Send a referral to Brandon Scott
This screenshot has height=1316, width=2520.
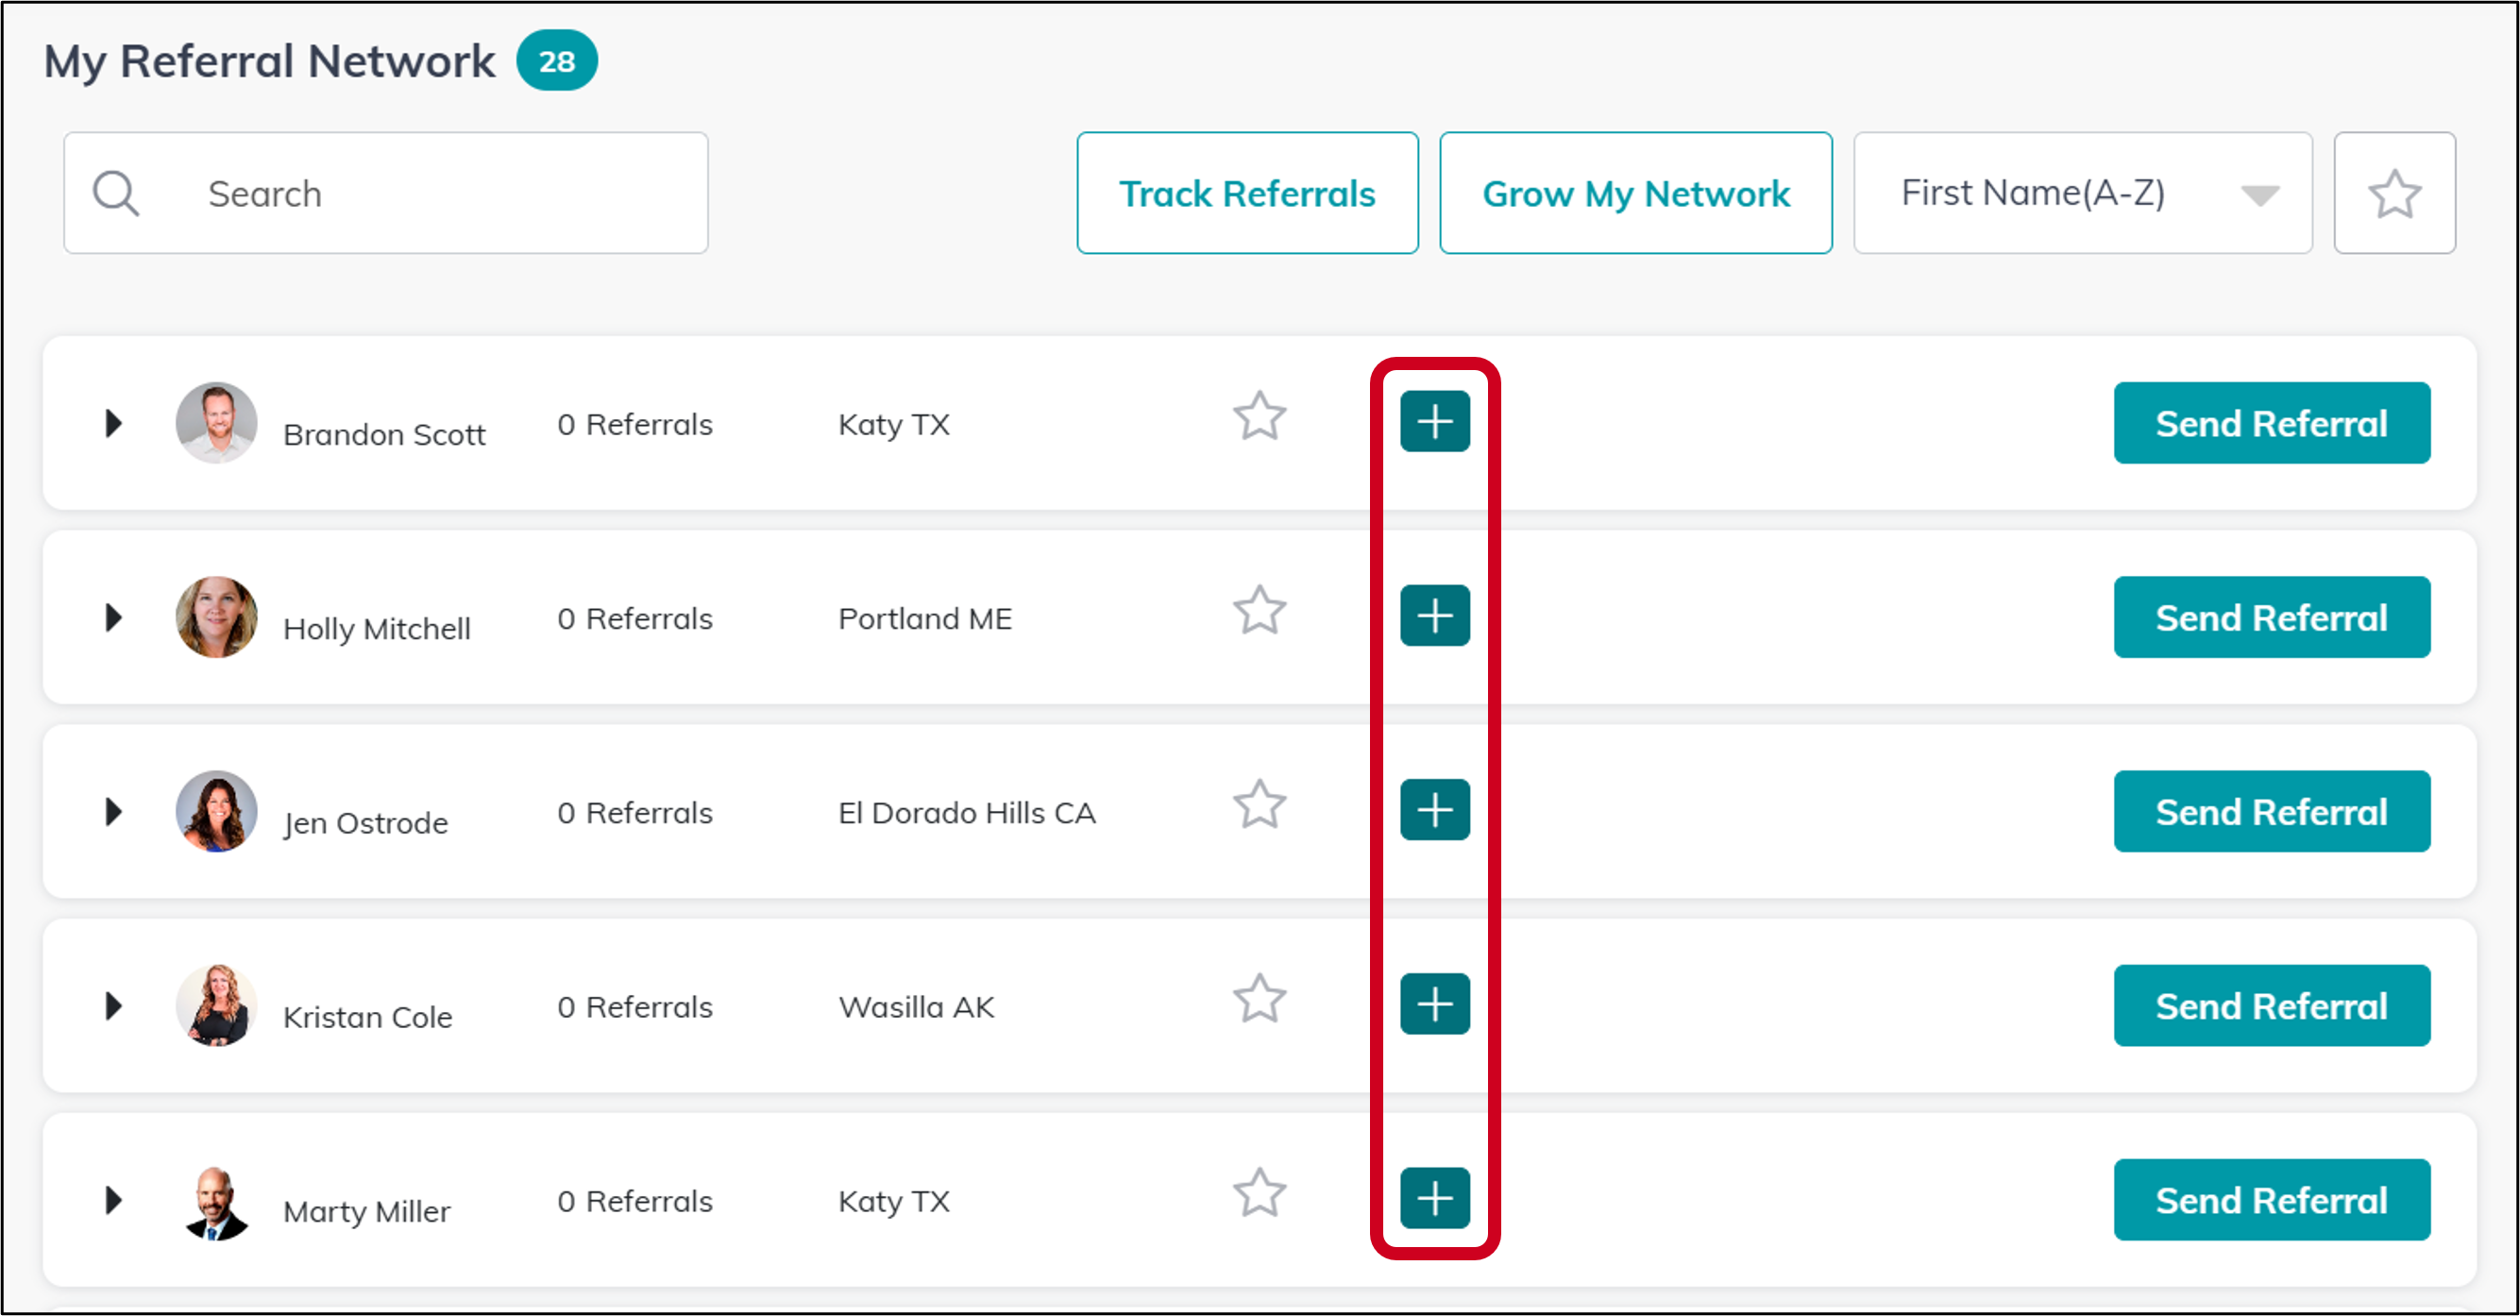pos(2272,423)
